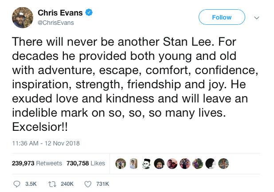Image resolution: width=274 pixels, height=192 pixels.
Task: View the 239,973 Retweets list
Action: click(x=37, y=163)
